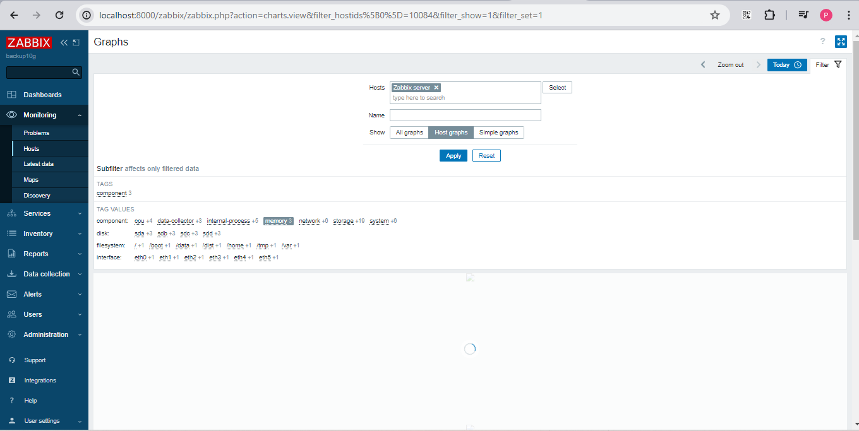859x431 pixels.
Task: Expand the Users menu chevron
Action: pos(80,315)
